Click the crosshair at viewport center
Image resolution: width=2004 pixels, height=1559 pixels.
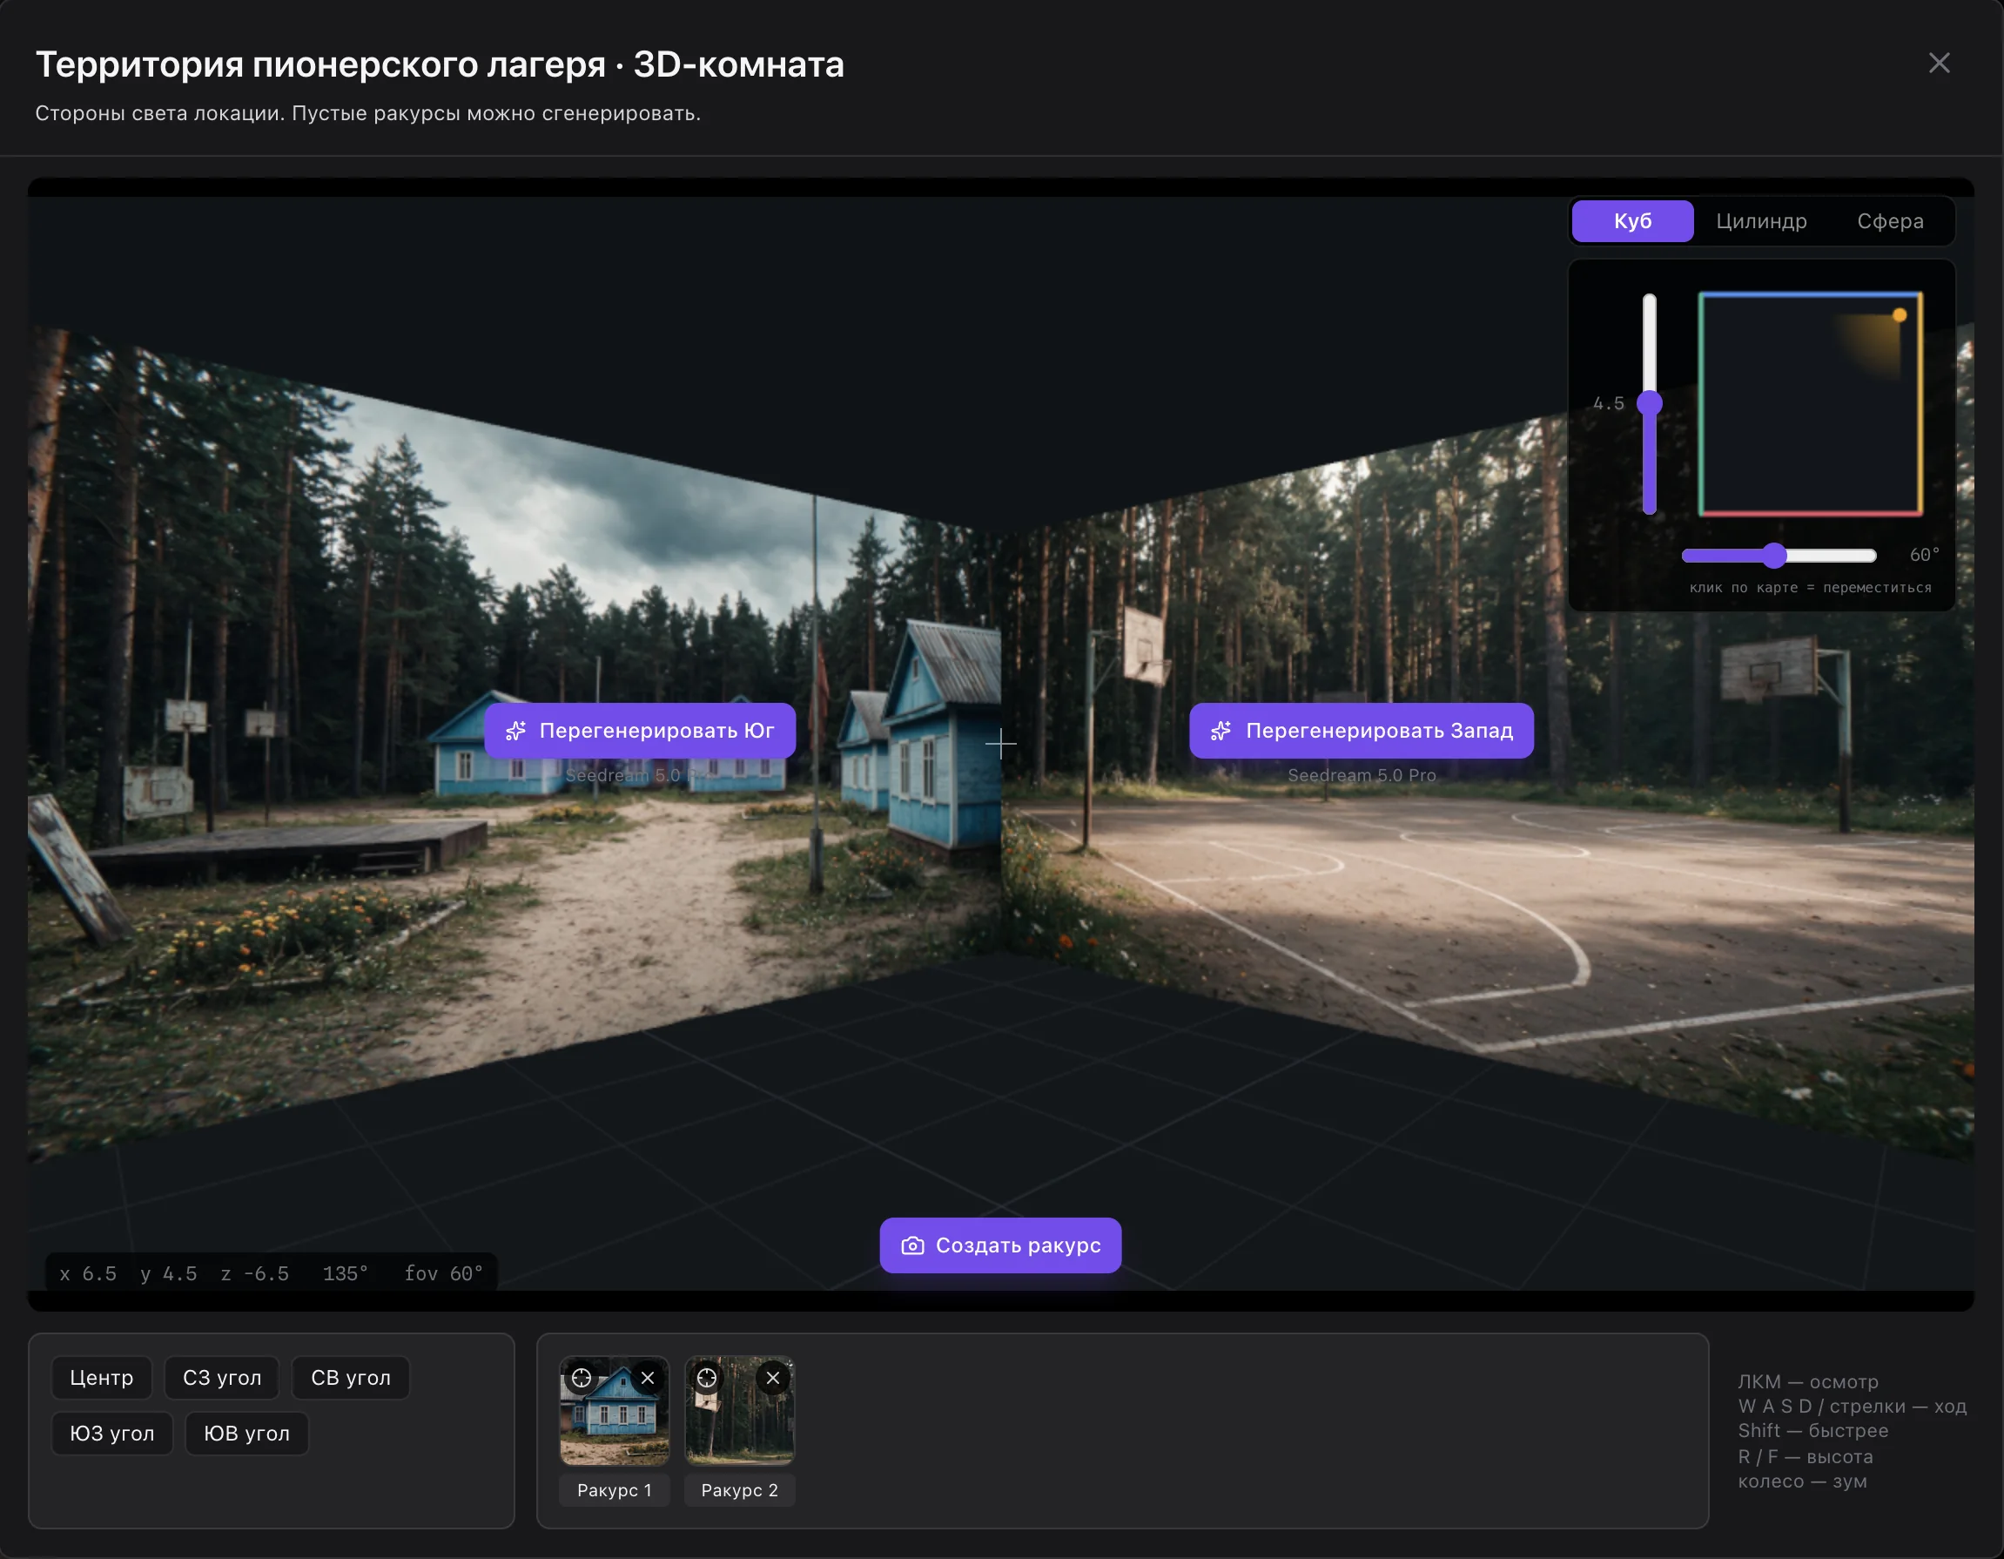point(1000,744)
